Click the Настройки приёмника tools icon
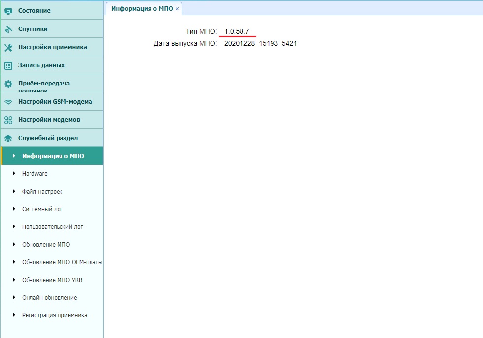Screen dimensions: 483x338 (x=8, y=47)
